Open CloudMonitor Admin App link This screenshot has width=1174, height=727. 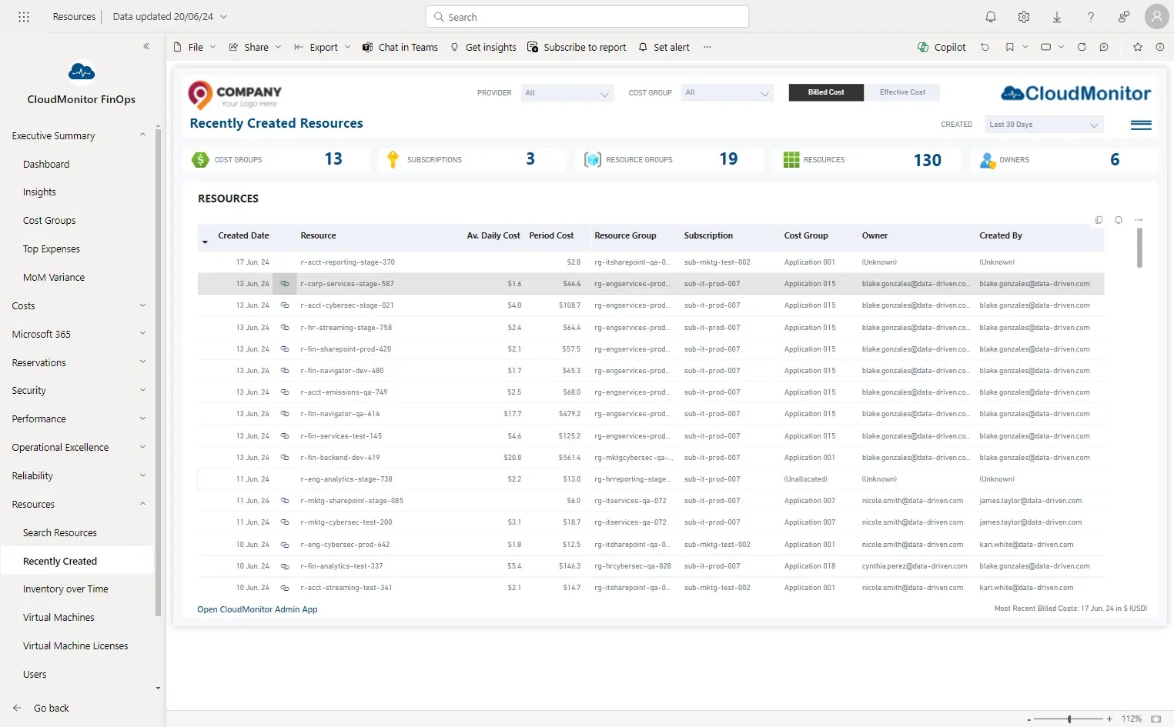click(x=257, y=609)
